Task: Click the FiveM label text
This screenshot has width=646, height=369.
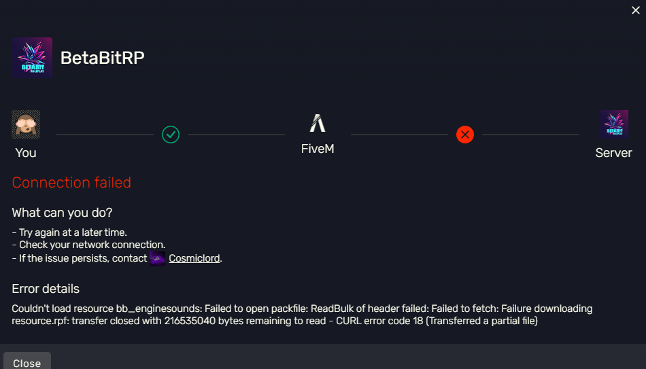Action: (318, 149)
